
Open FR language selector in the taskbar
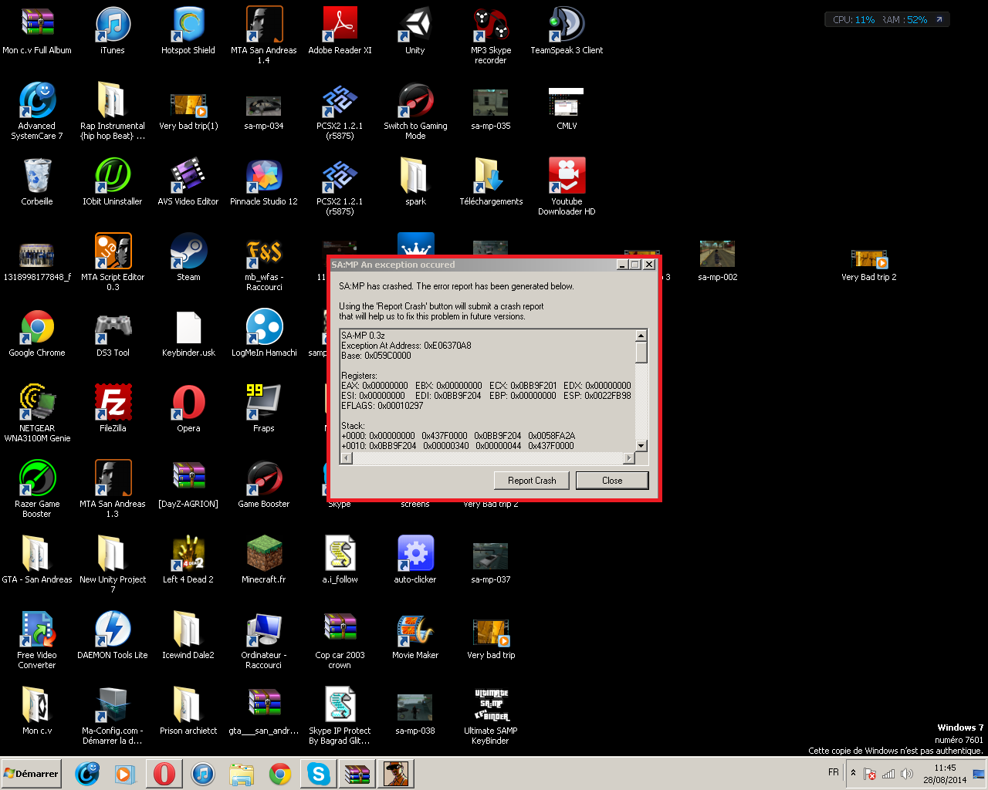click(x=834, y=772)
